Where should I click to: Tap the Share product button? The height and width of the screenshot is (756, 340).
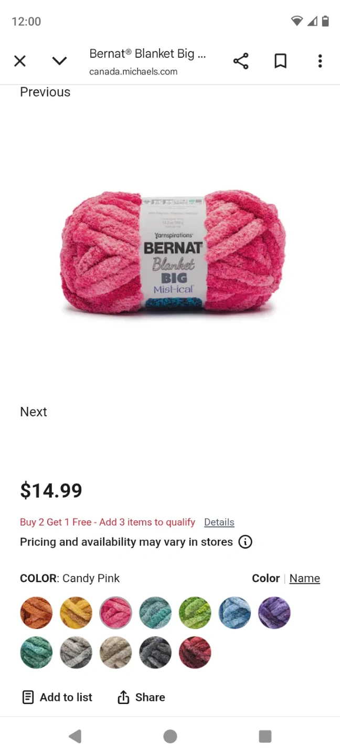pyautogui.click(x=141, y=697)
